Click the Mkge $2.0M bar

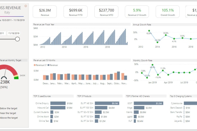tap(139, 108)
